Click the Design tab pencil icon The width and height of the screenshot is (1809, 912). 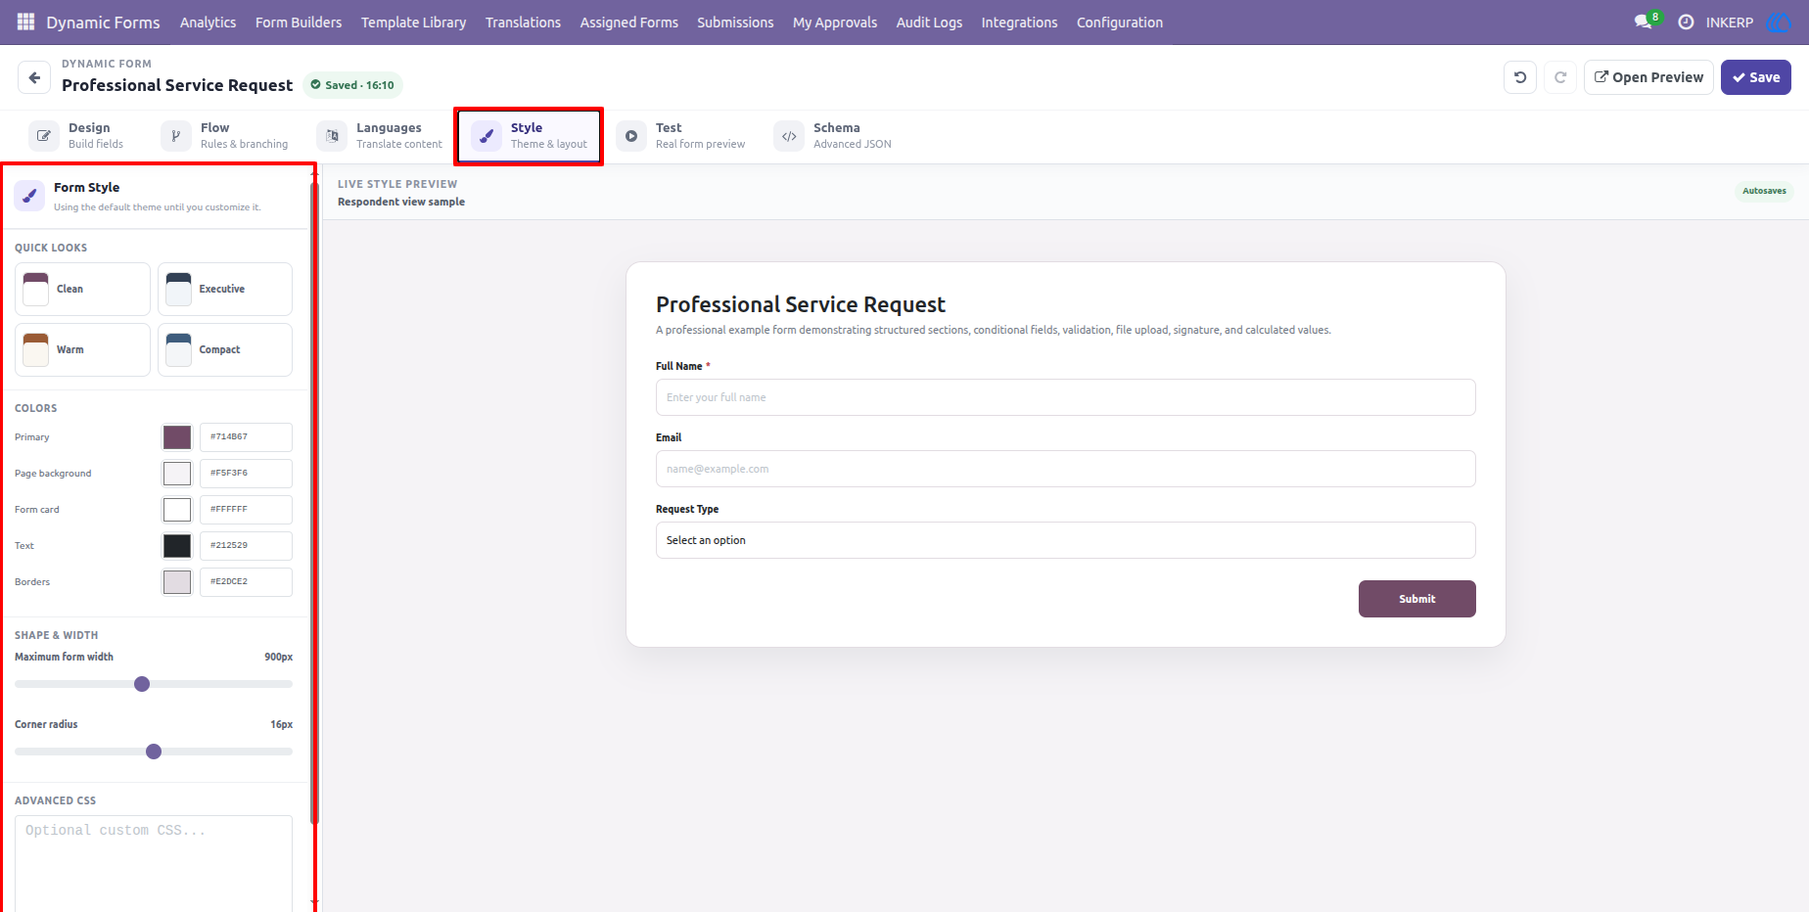pos(44,136)
